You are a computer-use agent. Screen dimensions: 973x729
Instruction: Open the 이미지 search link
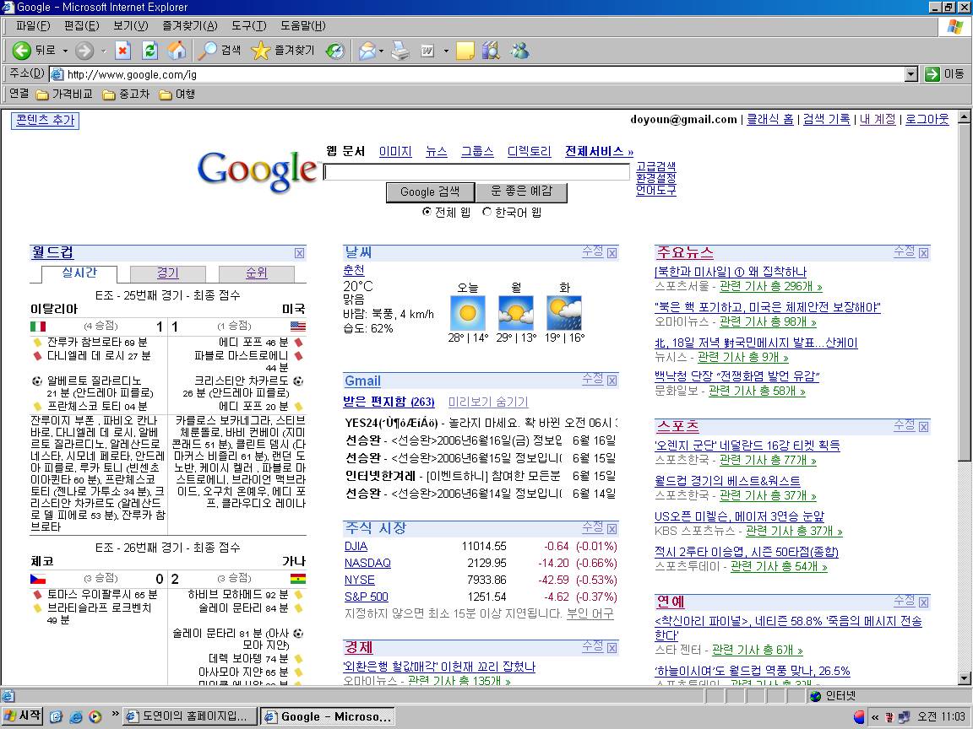point(395,151)
